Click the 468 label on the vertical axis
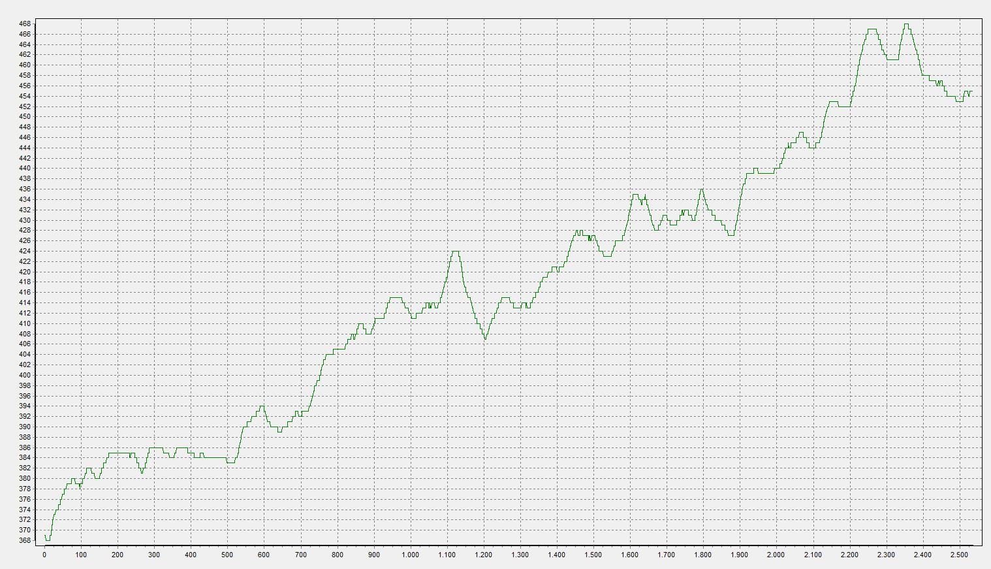 point(24,24)
